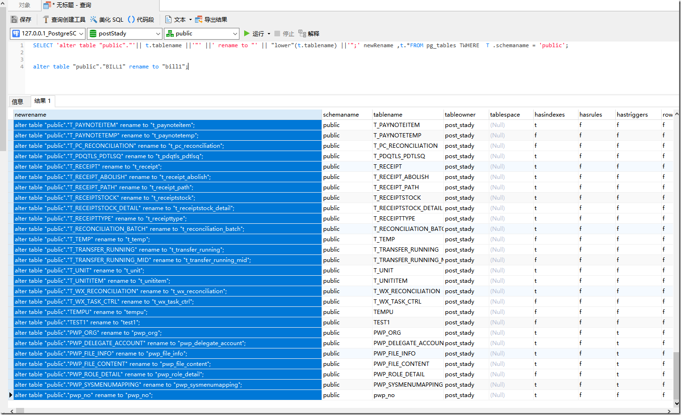Click the hasindexes column header
This screenshot has height=415, width=681.
point(555,115)
